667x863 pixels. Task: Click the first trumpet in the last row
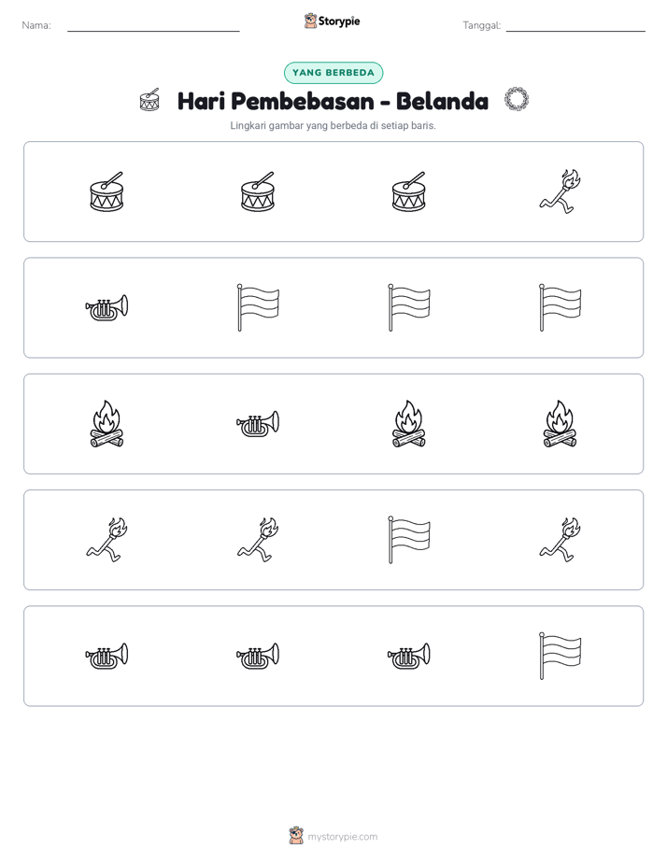click(106, 656)
